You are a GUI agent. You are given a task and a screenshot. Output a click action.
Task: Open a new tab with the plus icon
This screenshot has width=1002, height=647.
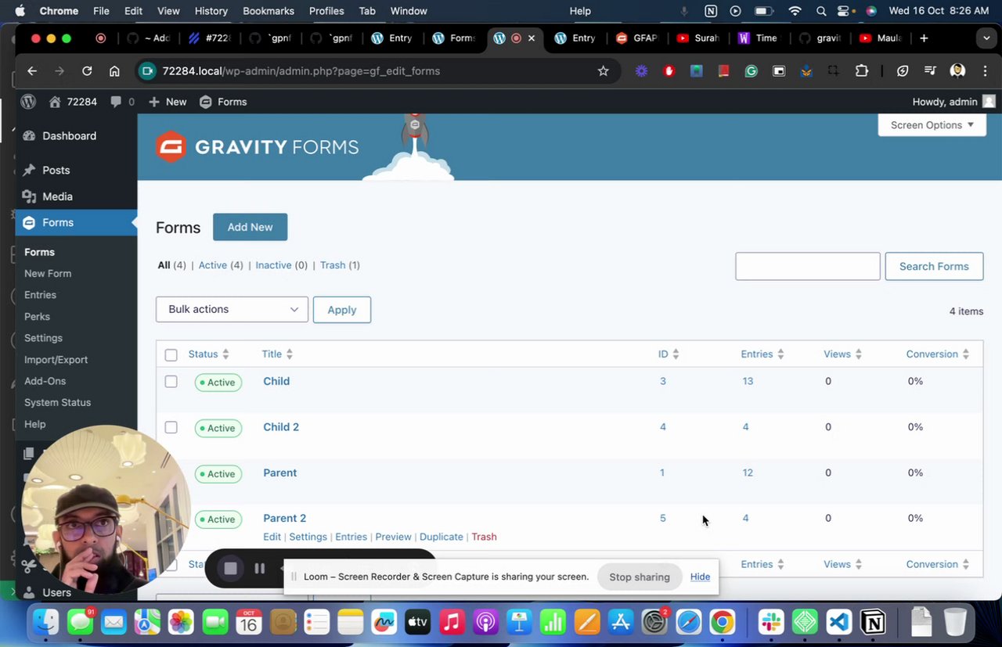[x=924, y=38]
